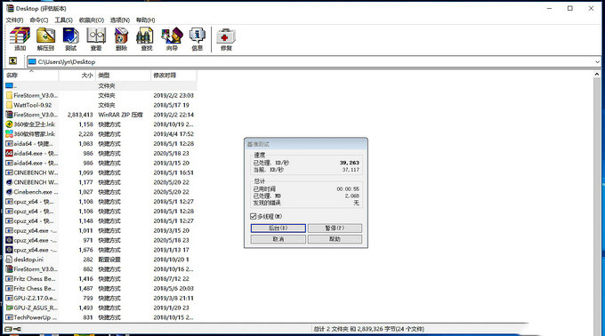Select the FireStorm_V3.0 shortcut sized 882
Image resolution: width=605 pixels, height=336 pixels.
(101, 269)
